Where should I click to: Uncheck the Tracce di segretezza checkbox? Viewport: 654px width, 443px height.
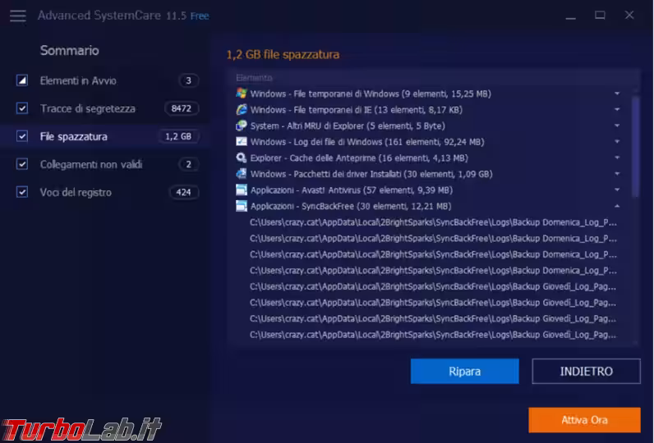[x=22, y=108]
